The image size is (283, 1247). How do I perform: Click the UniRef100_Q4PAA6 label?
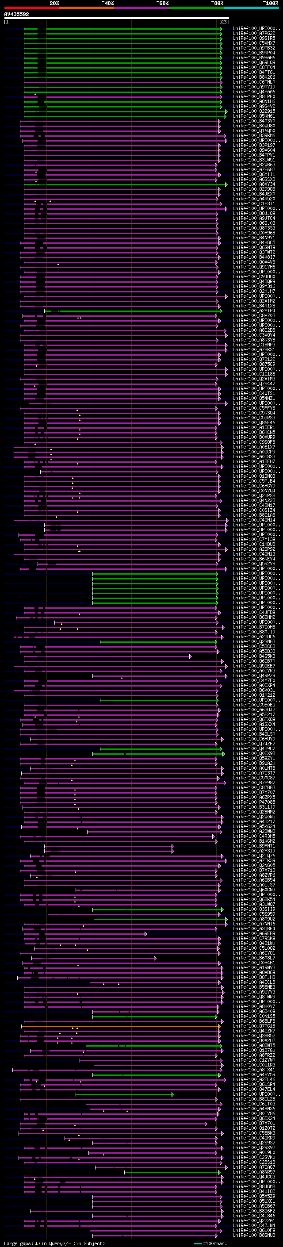[x=254, y=92]
